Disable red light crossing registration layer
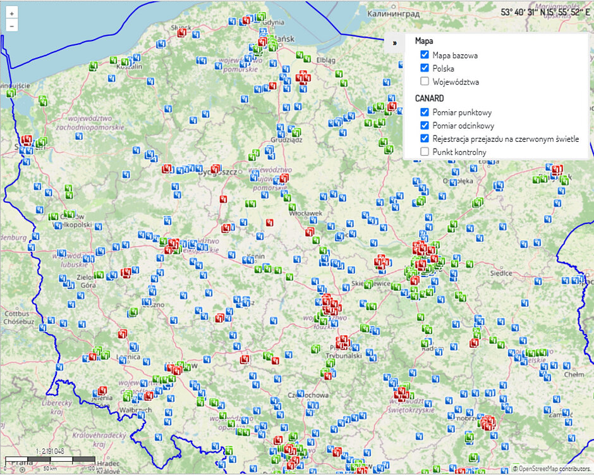This screenshot has width=594, height=475. tap(425, 139)
